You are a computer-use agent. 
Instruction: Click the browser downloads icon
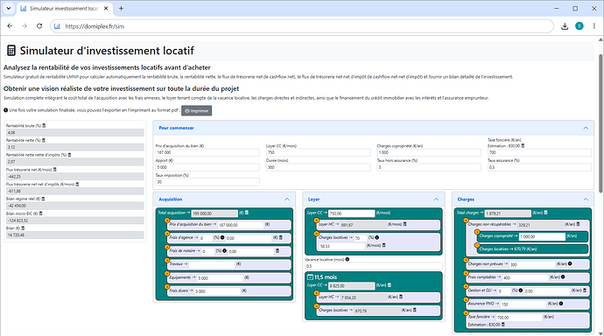565,26
